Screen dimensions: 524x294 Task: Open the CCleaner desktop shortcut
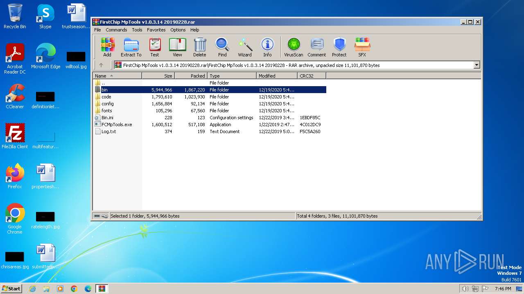pos(15,96)
